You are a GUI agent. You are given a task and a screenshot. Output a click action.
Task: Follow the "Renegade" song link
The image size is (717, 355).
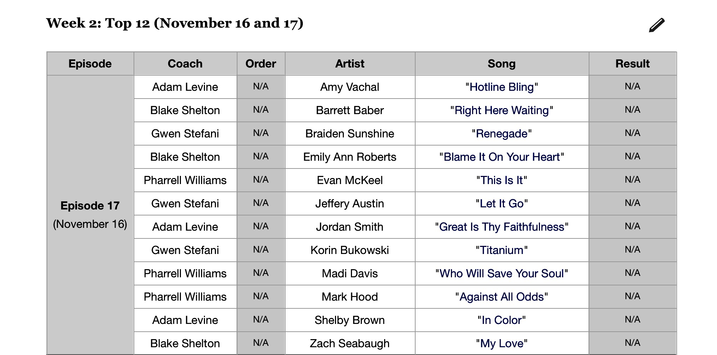pos(501,134)
